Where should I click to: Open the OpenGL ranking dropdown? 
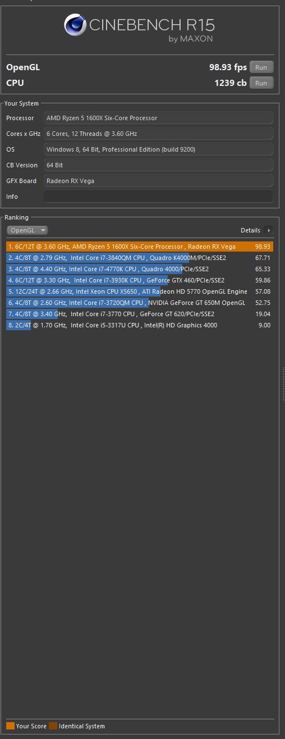point(27,230)
